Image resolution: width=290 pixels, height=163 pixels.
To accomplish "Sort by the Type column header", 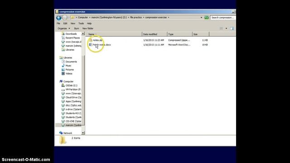I will click(x=179, y=34).
